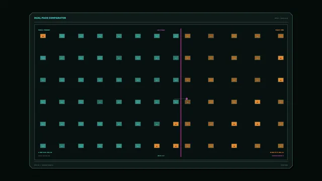Select the fourth-column bright cell in Pack B's fifth row
Image resolution: width=322 pixels, height=181 pixels.
[x=257, y=124]
